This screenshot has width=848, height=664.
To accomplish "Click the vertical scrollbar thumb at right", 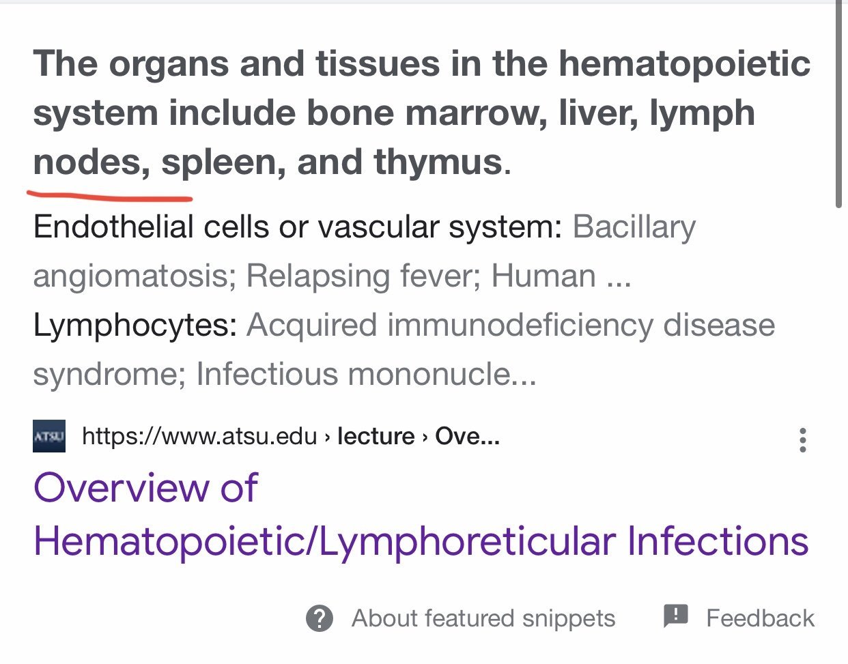I will pos(839,102).
